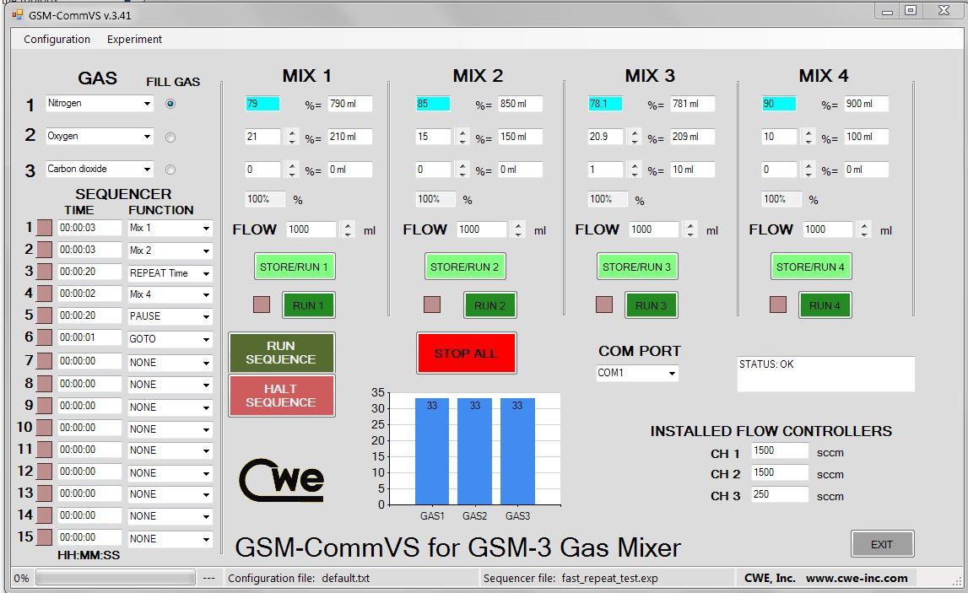The height and width of the screenshot is (593, 968).
Task: Click the CWE logo image
Action: (281, 481)
